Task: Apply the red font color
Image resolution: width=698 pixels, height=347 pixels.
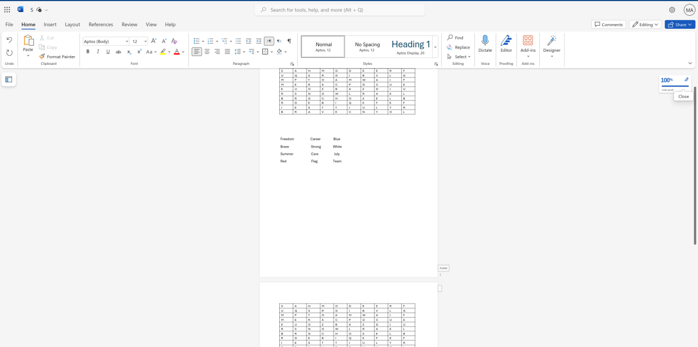Action: click(177, 52)
